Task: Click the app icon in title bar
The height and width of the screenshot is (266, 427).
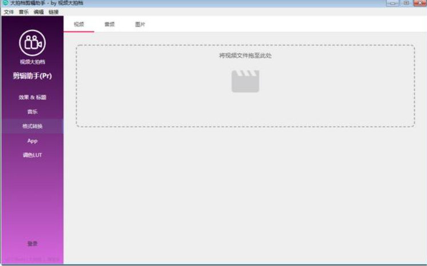Action: click(x=5, y=3)
